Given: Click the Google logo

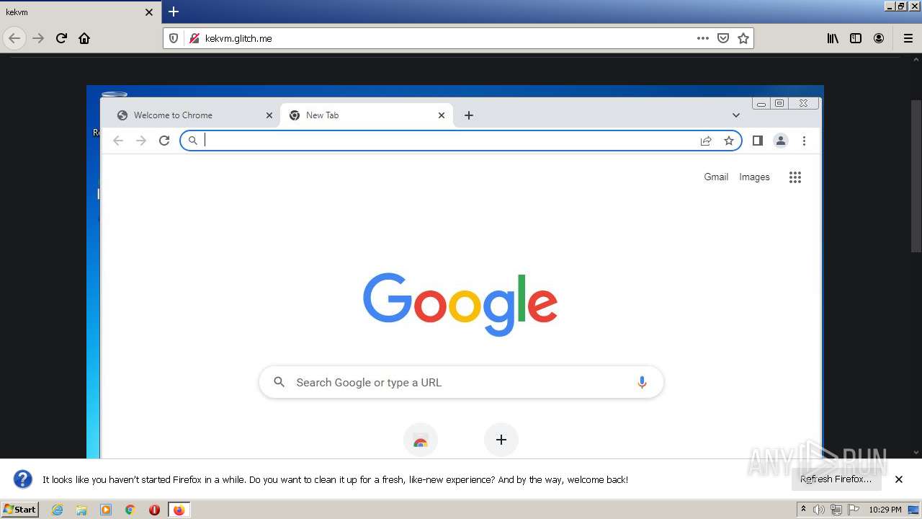Looking at the screenshot, I should point(460,303).
